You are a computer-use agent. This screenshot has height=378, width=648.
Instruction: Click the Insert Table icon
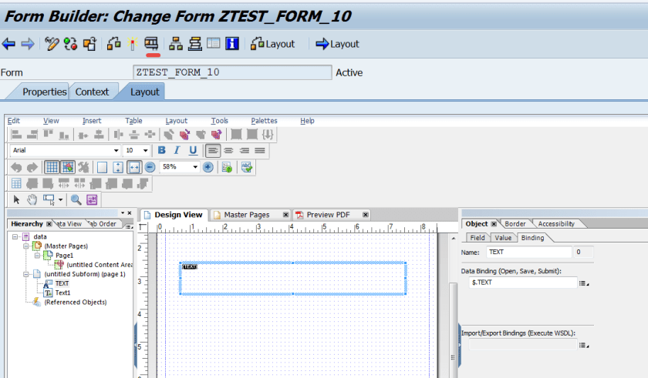coord(16,183)
